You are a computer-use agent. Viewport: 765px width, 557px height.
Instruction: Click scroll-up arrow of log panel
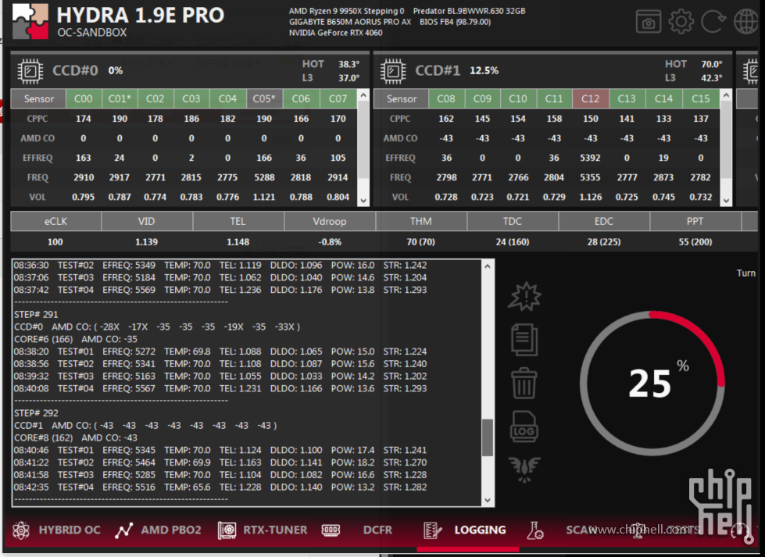(488, 266)
